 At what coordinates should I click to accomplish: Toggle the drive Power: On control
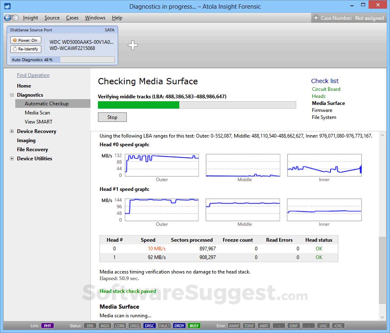point(26,40)
